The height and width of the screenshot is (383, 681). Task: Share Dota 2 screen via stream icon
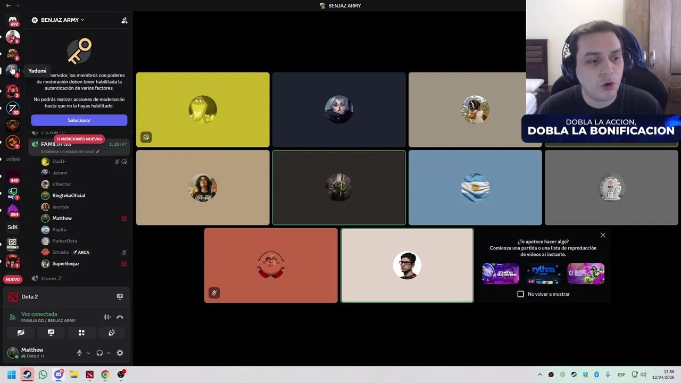(x=120, y=297)
